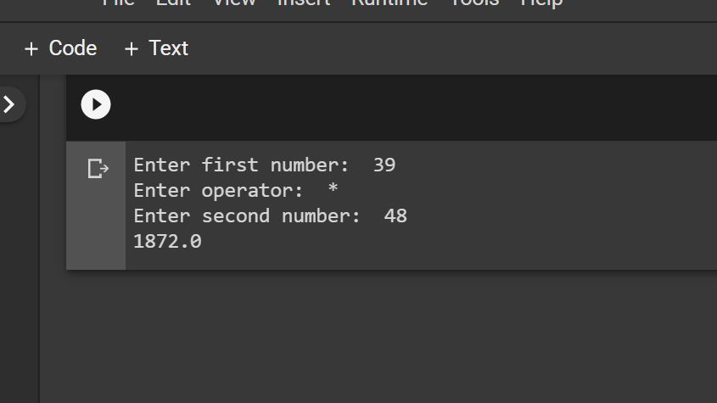Expand the left sidebar with chevron arrow
Viewport: 717px width, 403px height.
pos(9,104)
